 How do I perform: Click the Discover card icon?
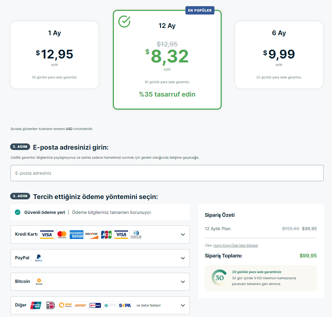coord(91,235)
